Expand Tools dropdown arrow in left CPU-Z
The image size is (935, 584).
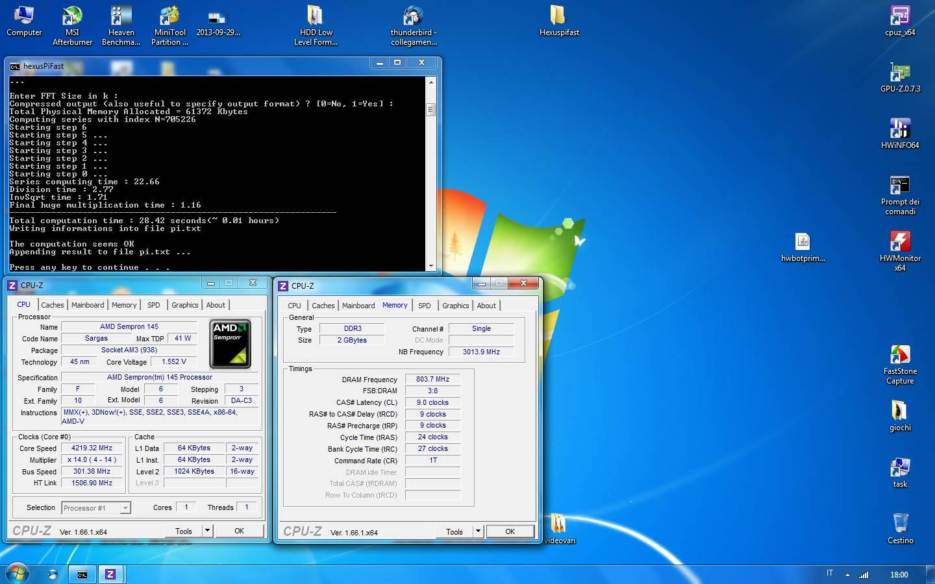pos(207,531)
